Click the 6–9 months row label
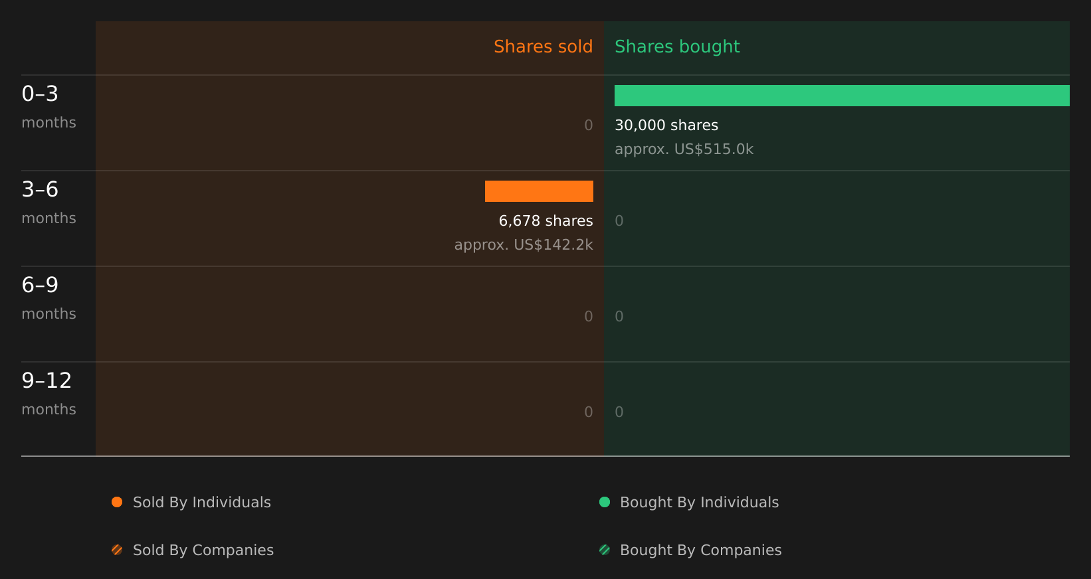Screen dimensions: 1091x579 tap(49, 298)
